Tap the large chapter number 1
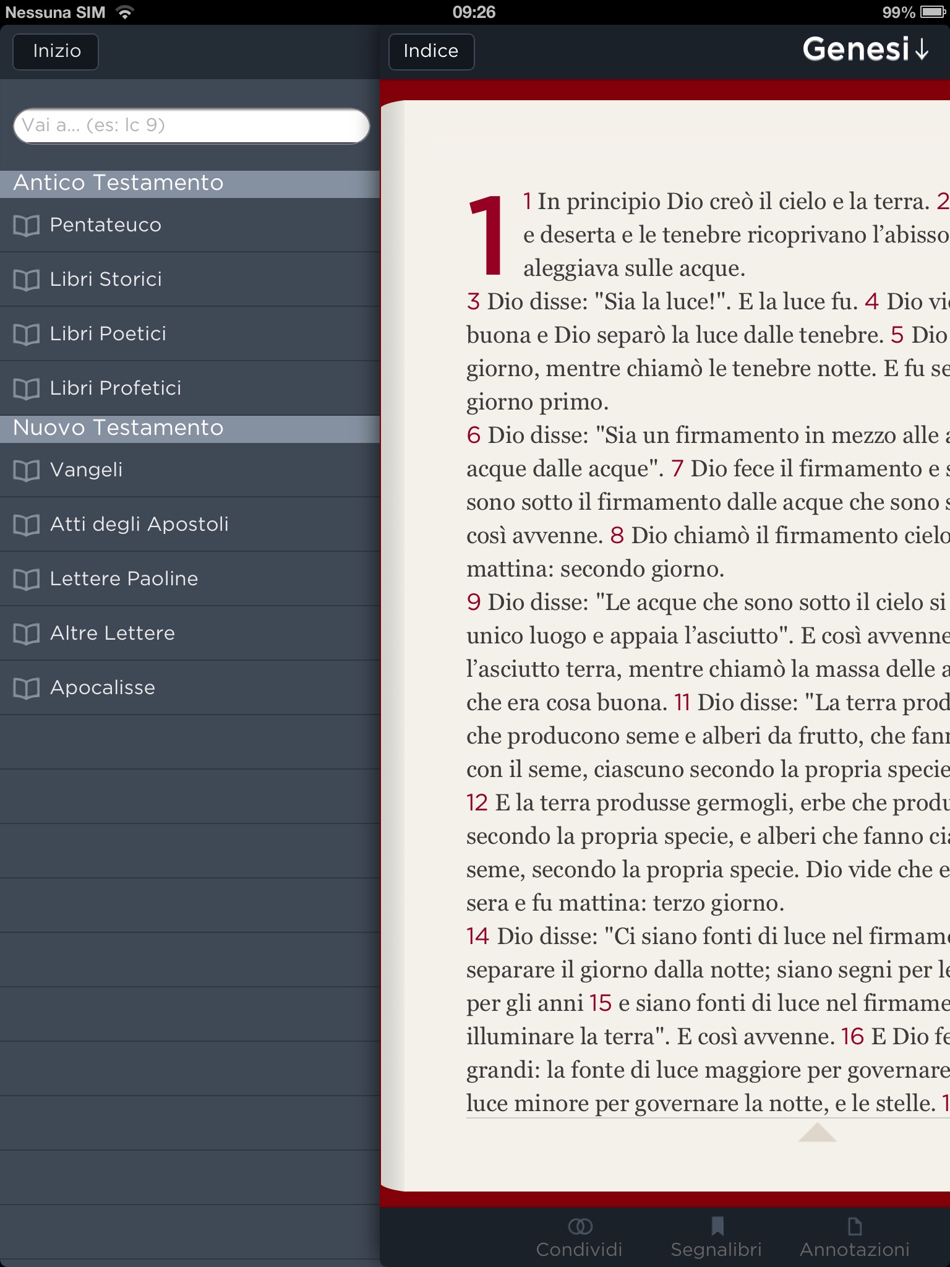The height and width of the screenshot is (1267, 950). pyautogui.click(x=487, y=234)
